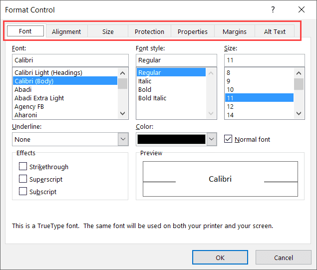317x270 pixels.
Task: Enable the Superscript effect
Action: pos(23,179)
